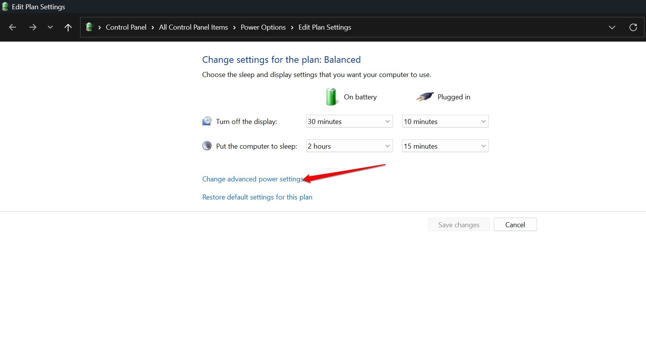Click the title bar battery icon
Viewport: 646px width, 342px height.
(5, 7)
